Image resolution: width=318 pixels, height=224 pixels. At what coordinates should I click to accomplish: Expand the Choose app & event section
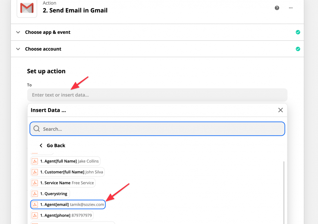(18, 32)
